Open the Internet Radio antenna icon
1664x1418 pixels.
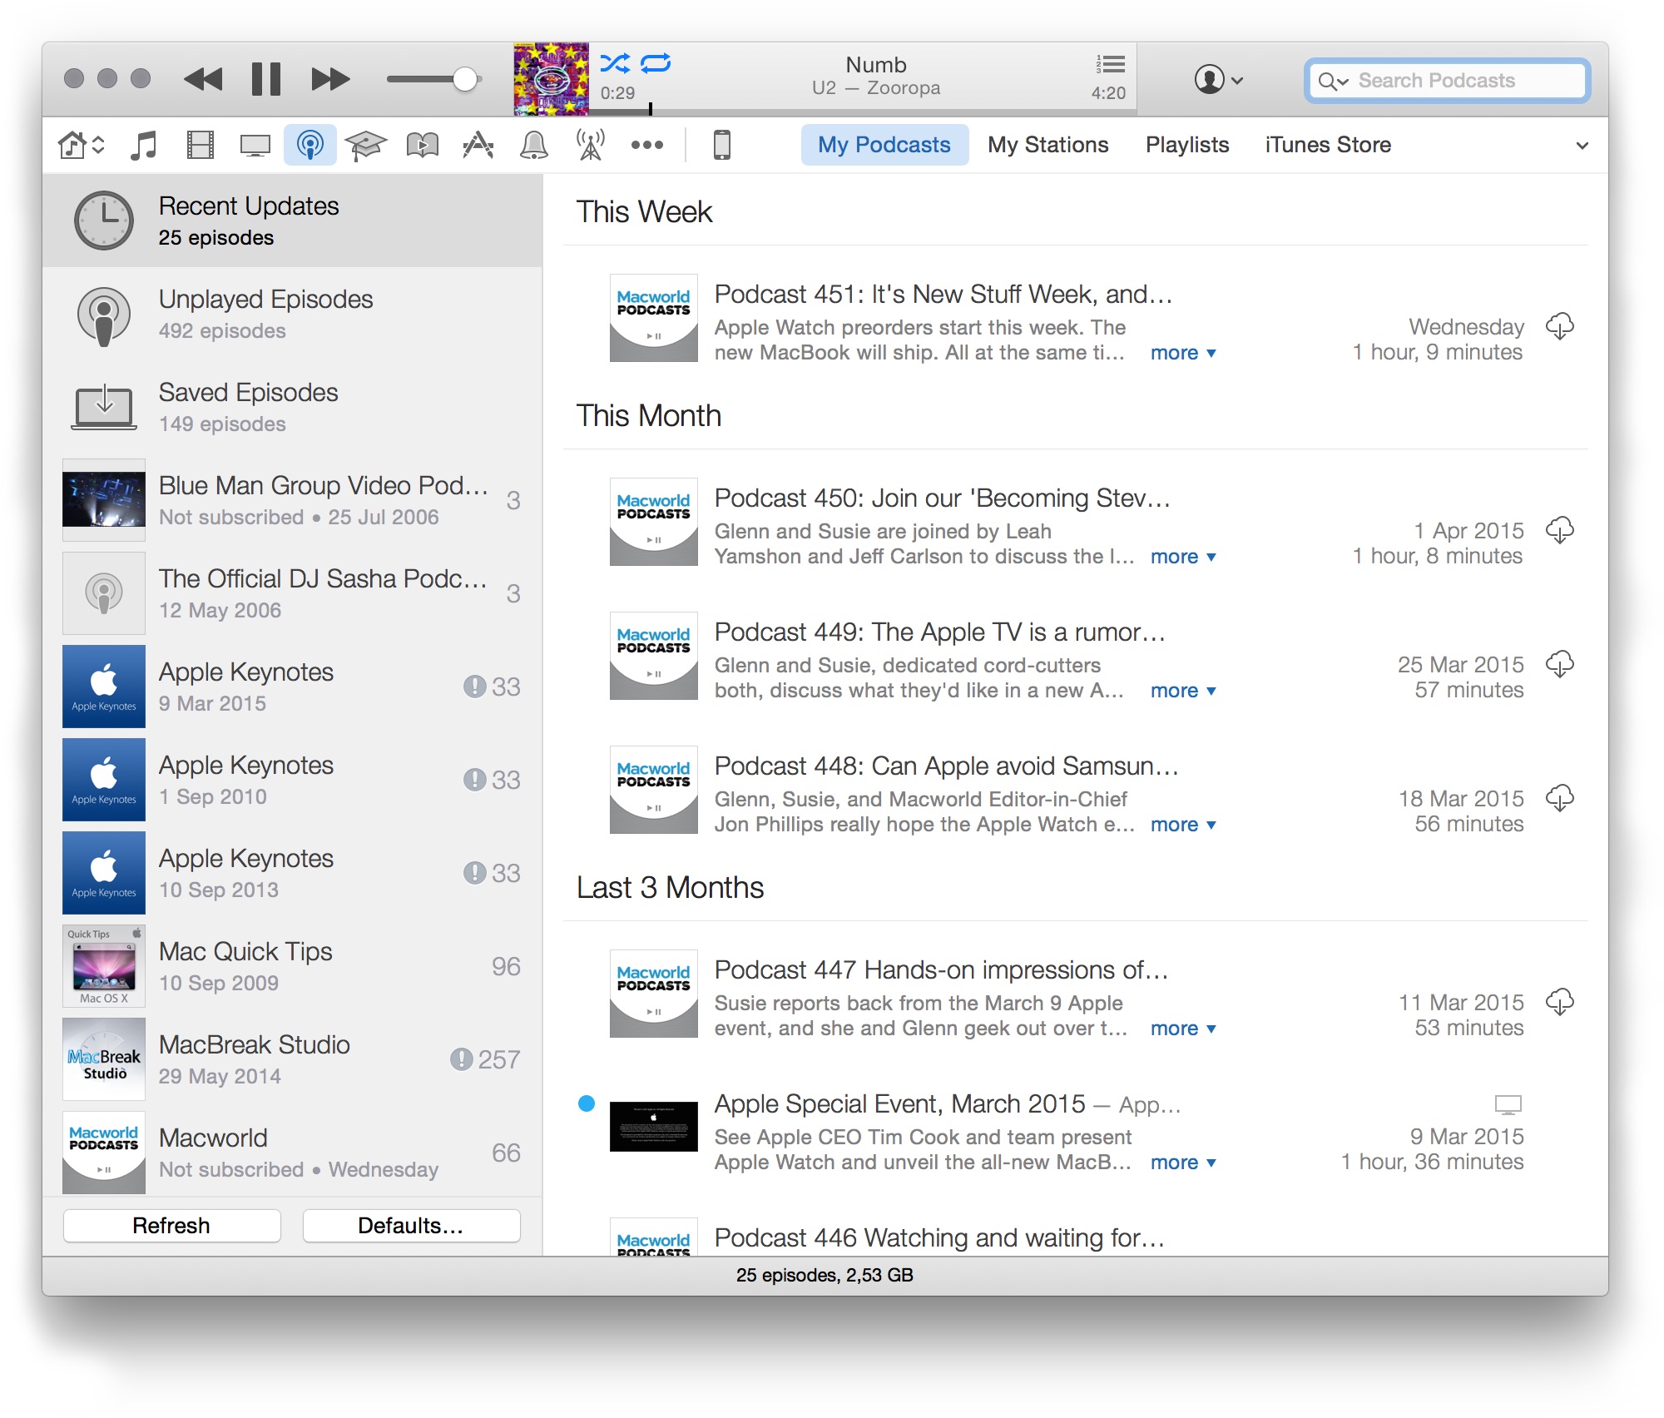590,146
